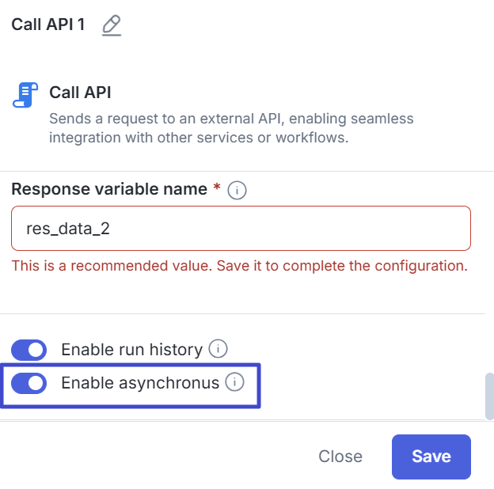
Task: Click the 'This is a recommended value' warning sentence
Action: tap(108, 266)
